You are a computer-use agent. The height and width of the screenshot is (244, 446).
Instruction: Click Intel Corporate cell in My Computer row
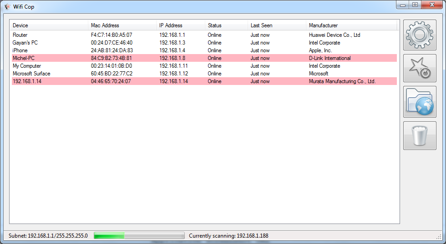(324, 65)
